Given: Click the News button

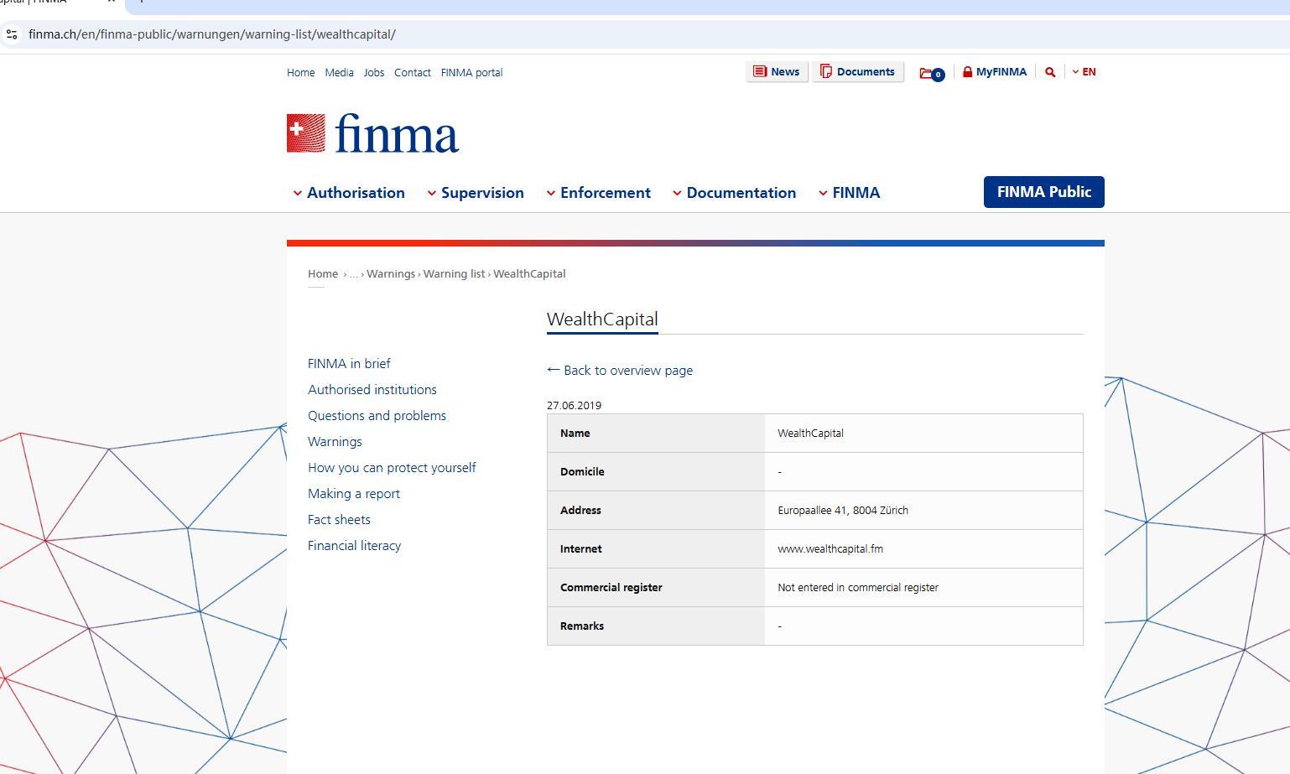Looking at the screenshot, I should (x=776, y=72).
